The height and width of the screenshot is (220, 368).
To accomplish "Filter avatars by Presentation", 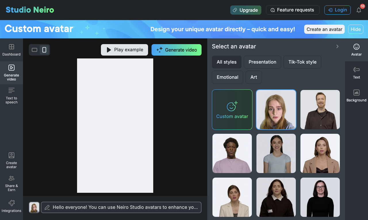I will point(262,62).
